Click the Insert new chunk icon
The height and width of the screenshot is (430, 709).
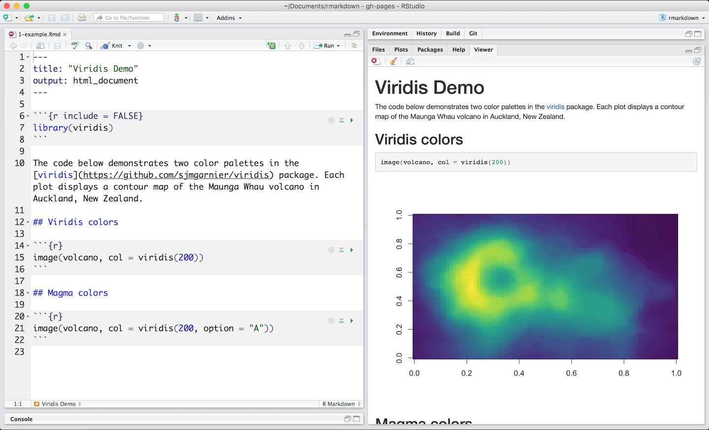271,46
